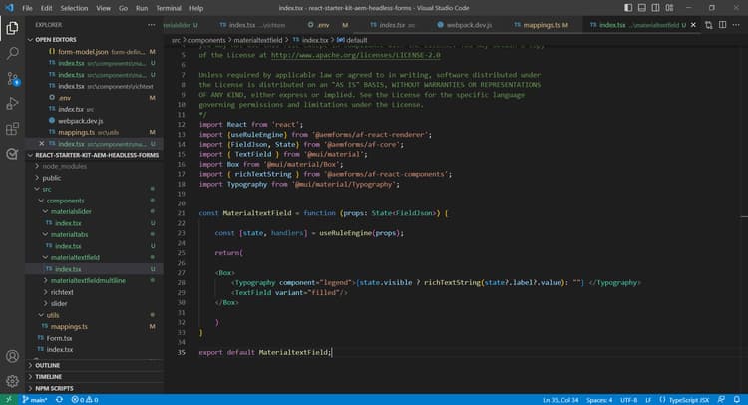Viewport: 748px width, 405px height.
Task: Select mappings.ts under utils folder
Action: pos(69,325)
